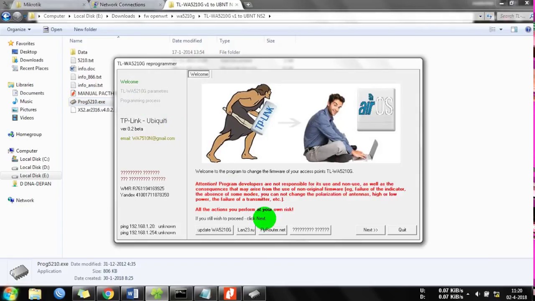Click fw openwrt in the address breadcrumb

click(x=156, y=16)
